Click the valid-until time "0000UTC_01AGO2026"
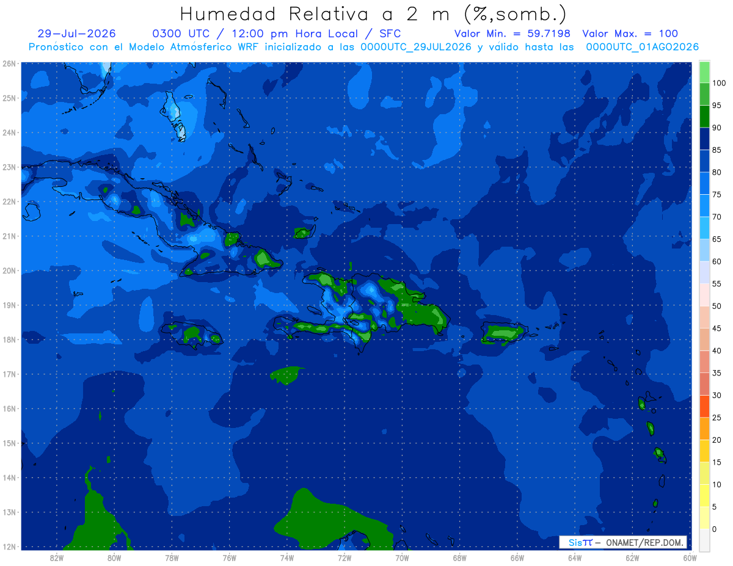733x566 pixels. (x=643, y=47)
